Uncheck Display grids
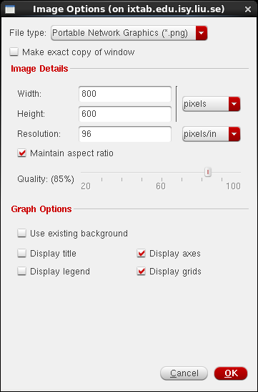The width and height of the screenshot is (258, 392). coord(141,272)
